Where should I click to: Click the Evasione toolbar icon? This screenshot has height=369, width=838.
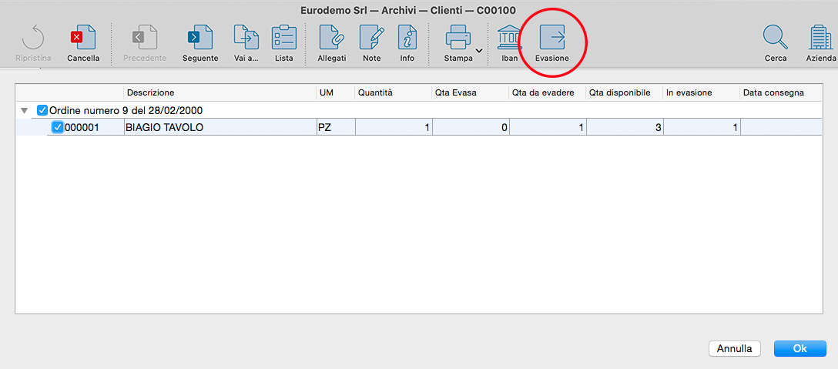point(551,38)
